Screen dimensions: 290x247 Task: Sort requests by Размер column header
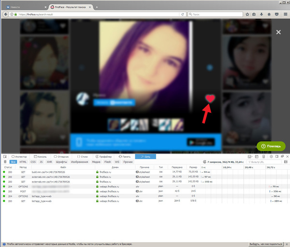pyautogui.click(x=193, y=167)
